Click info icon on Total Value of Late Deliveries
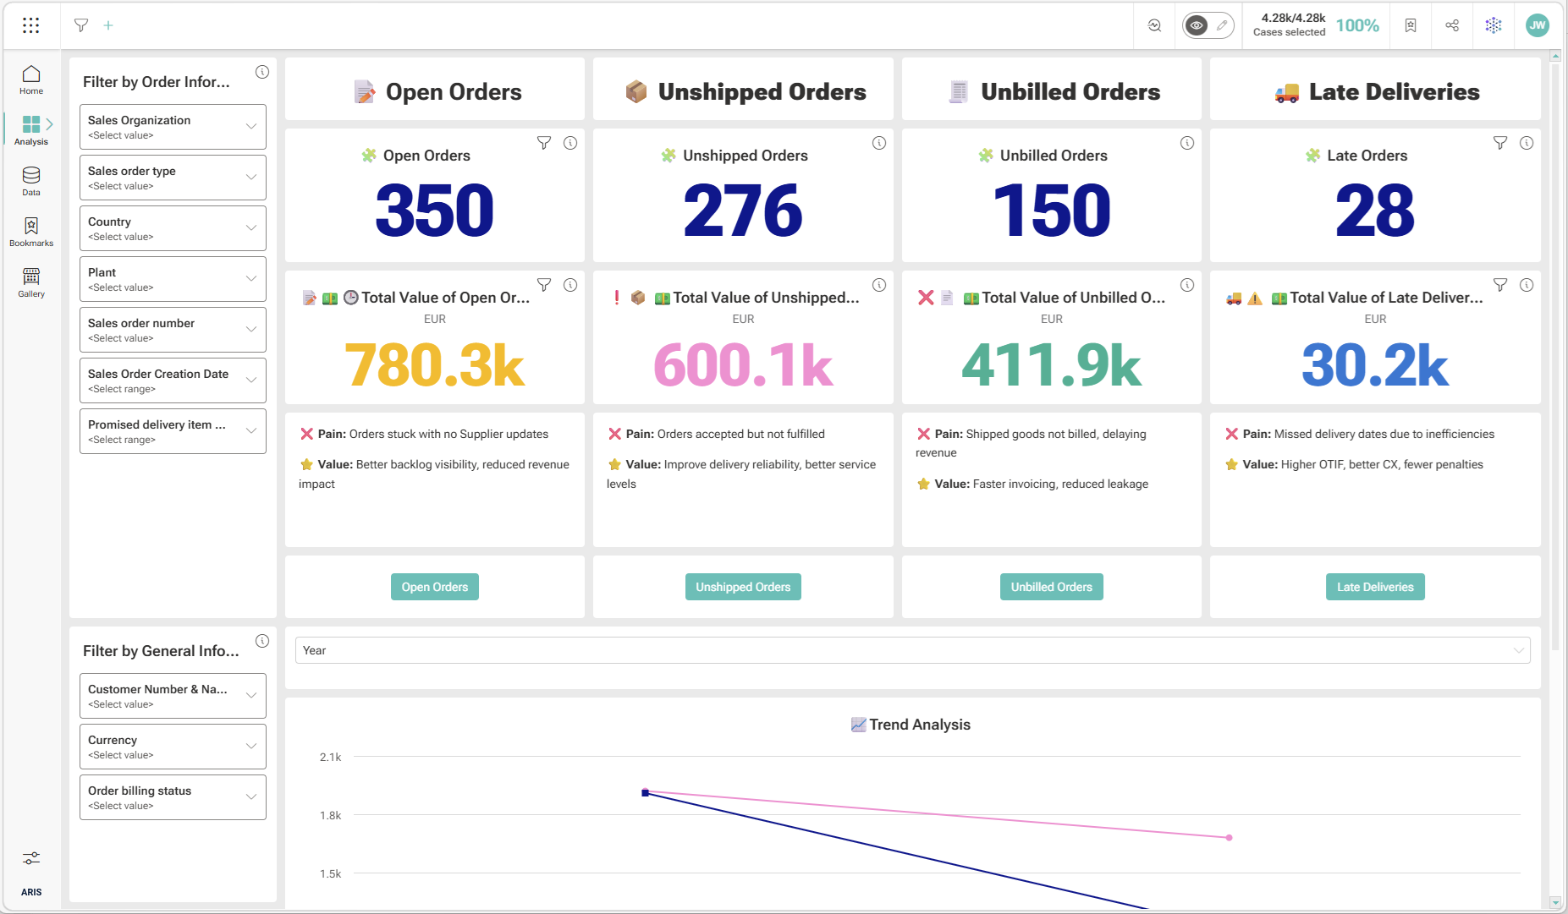1568x914 pixels. 1527,285
